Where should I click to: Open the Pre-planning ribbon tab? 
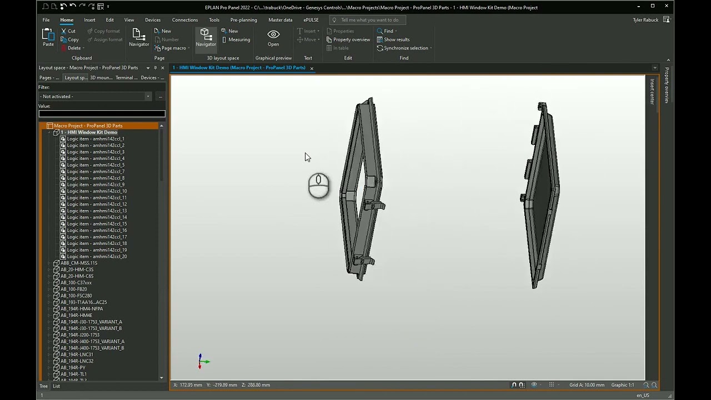tap(244, 20)
